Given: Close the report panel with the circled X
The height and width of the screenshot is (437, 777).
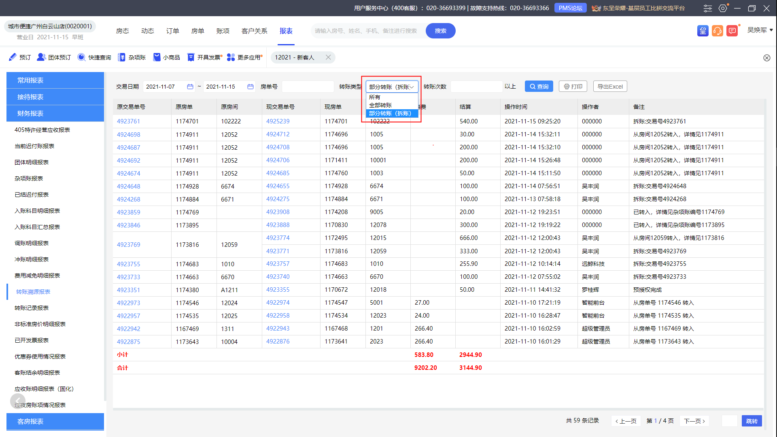Looking at the screenshot, I should [766, 58].
